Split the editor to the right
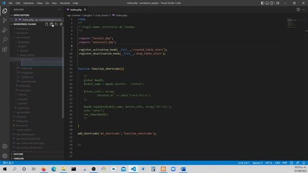The height and width of the screenshot is (173, 308). click(x=298, y=10)
